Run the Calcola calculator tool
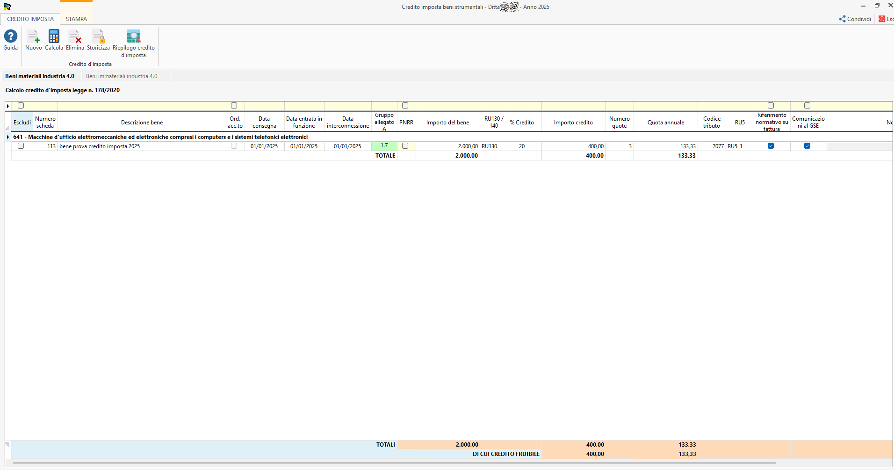Image resolution: width=894 pixels, height=470 pixels. click(54, 36)
